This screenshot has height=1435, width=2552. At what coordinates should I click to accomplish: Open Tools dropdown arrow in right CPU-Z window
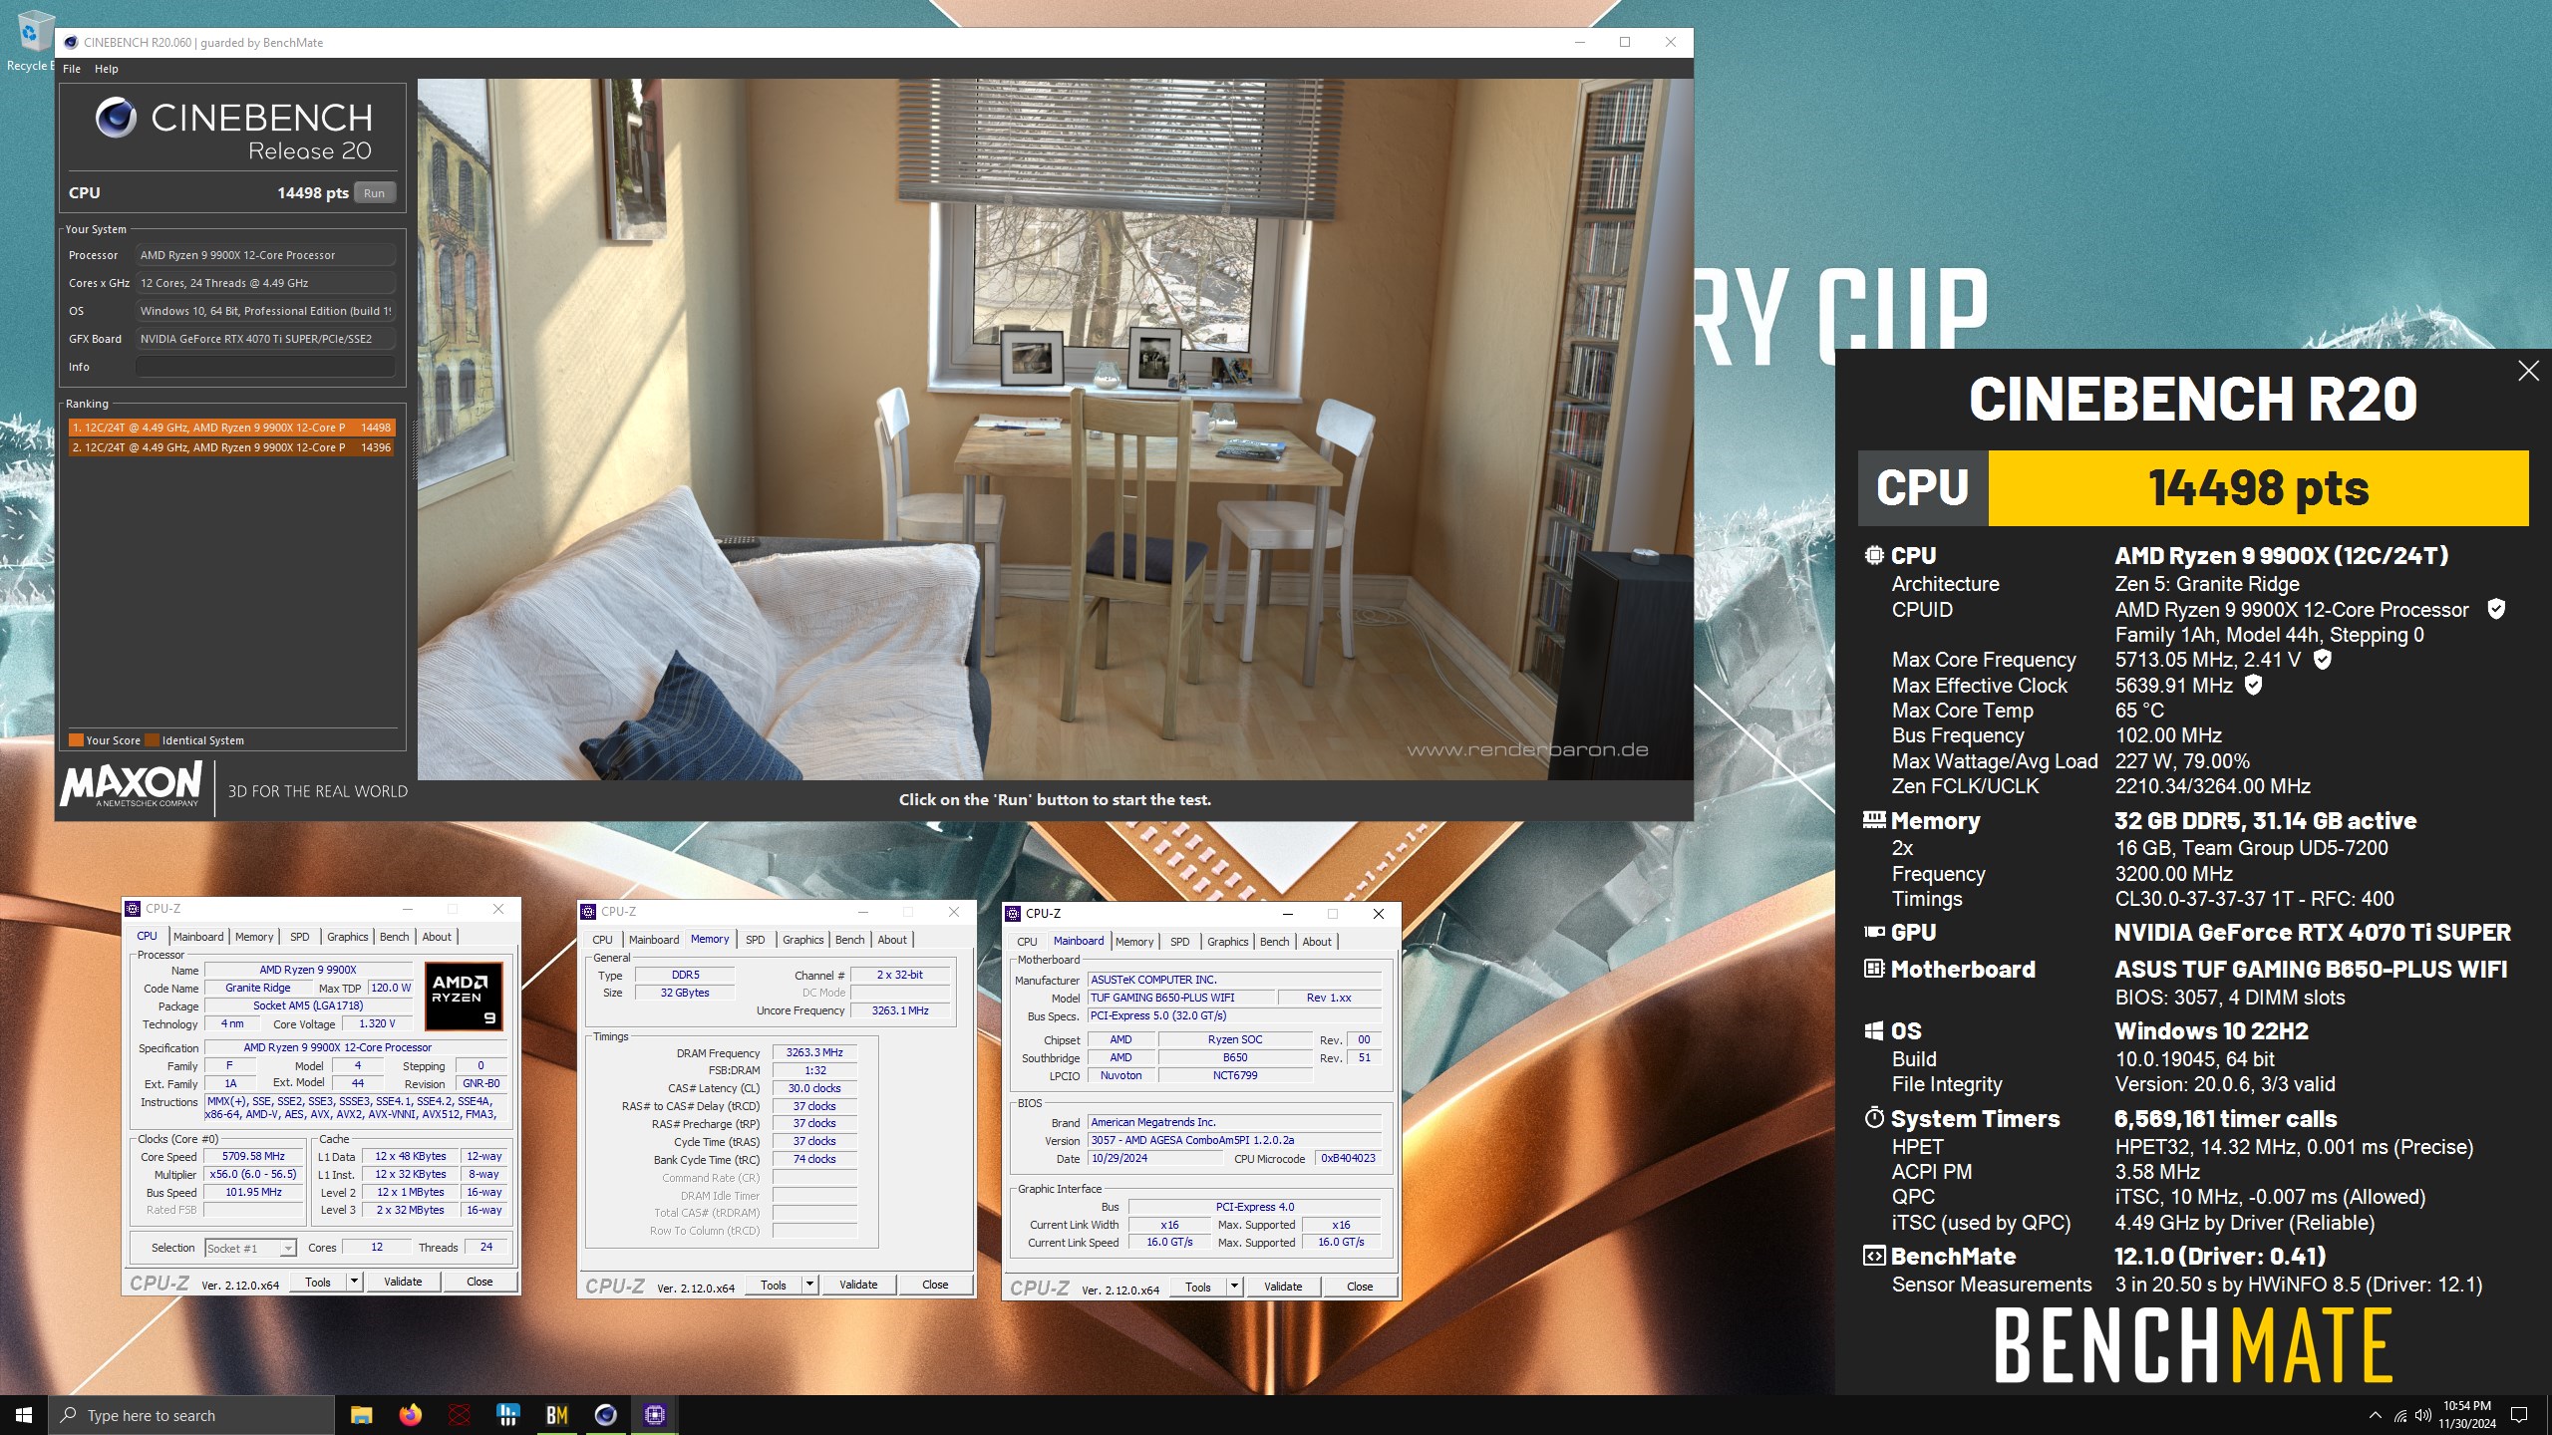pos(1234,1287)
